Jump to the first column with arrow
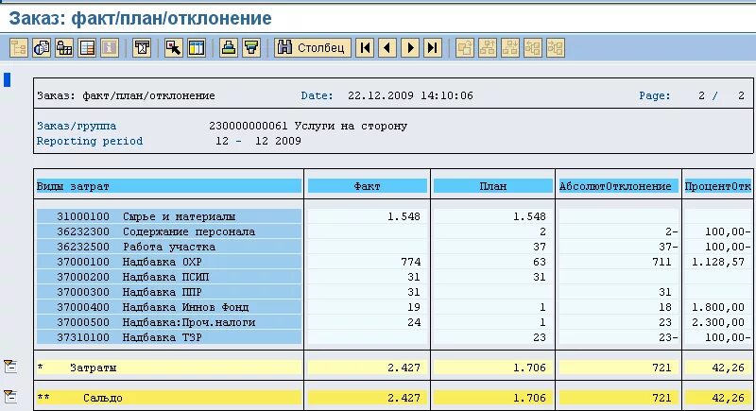 (x=365, y=47)
